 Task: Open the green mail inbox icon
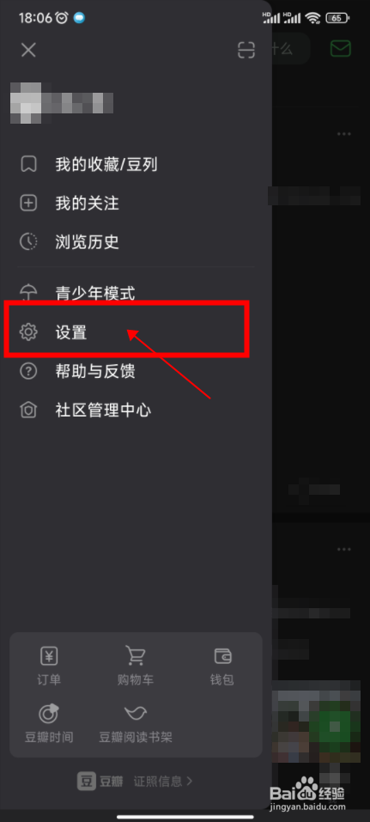(x=341, y=49)
